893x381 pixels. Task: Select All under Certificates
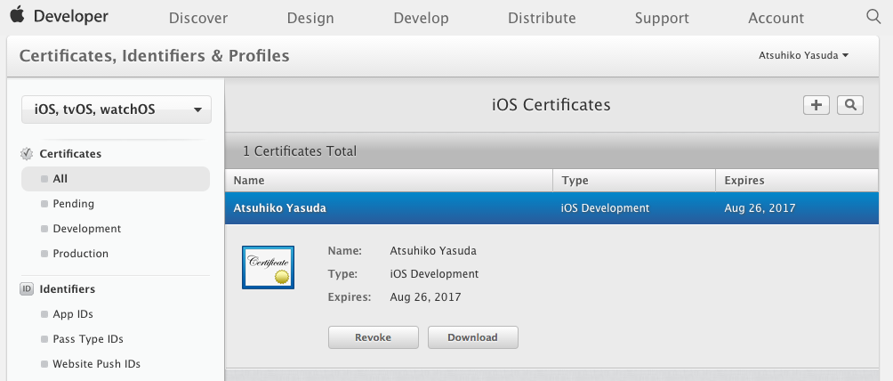(x=116, y=179)
